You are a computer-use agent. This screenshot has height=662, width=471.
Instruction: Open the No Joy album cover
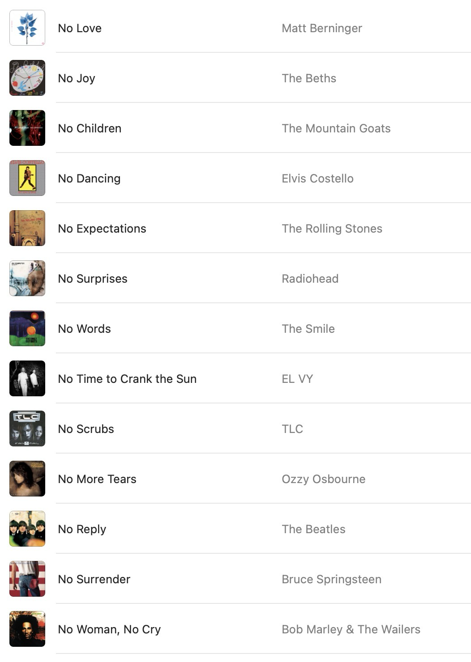[27, 78]
